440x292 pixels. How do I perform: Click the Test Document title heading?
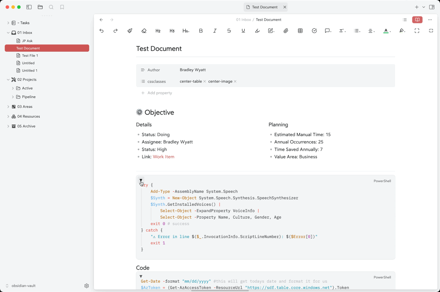click(159, 49)
